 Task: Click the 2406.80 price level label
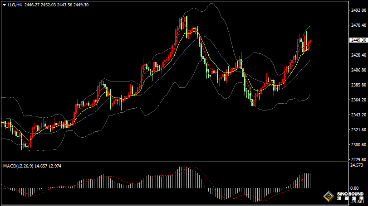(358, 70)
